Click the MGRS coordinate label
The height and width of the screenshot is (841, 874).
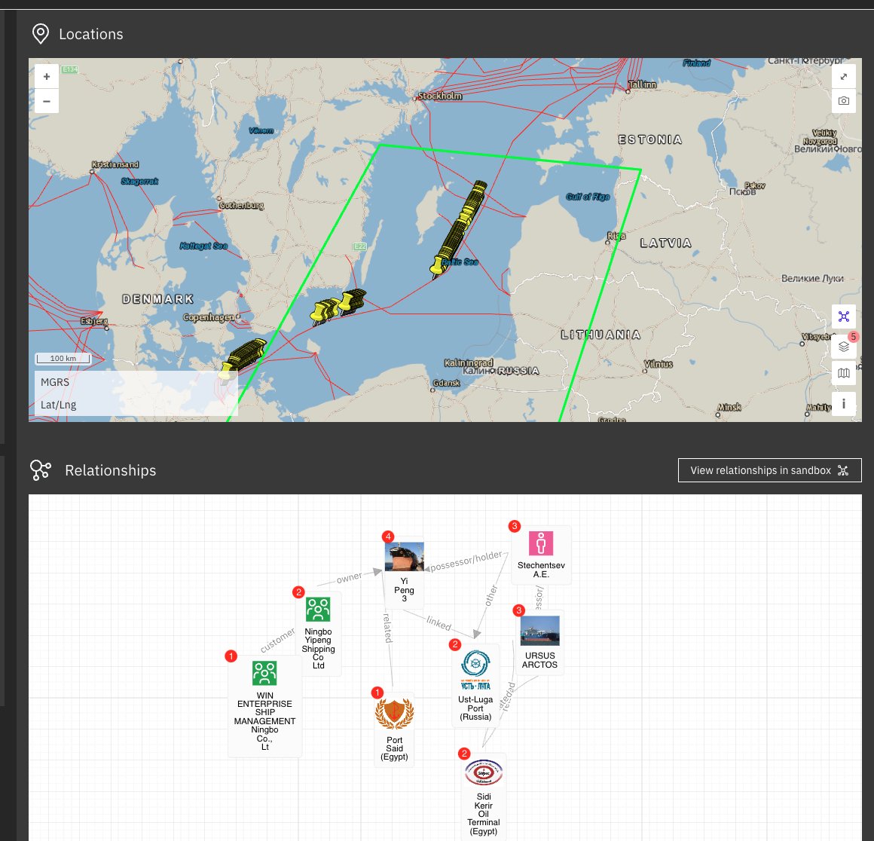click(x=54, y=382)
